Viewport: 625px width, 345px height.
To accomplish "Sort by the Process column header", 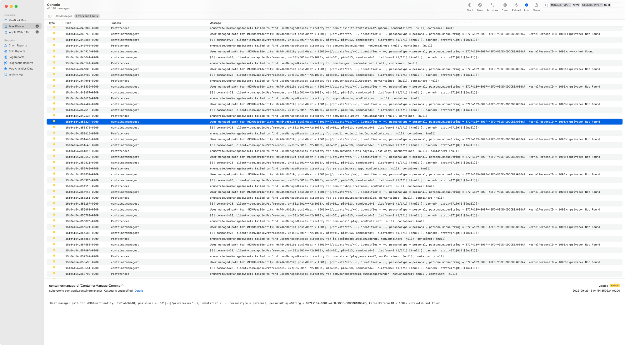I will coord(116,23).
